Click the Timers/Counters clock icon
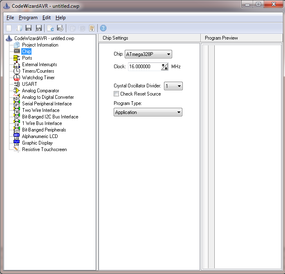Viewport: 285px width, 274px height. [x=17, y=71]
